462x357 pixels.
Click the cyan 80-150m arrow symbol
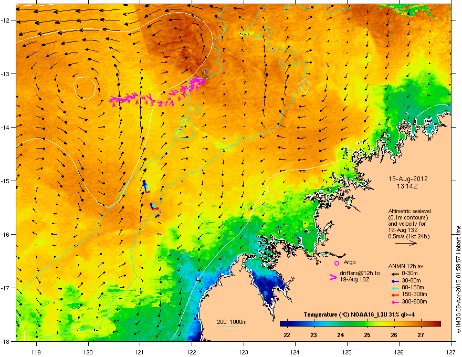click(x=395, y=288)
